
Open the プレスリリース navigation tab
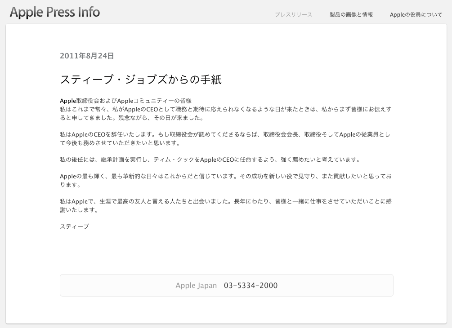(x=293, y=15)
